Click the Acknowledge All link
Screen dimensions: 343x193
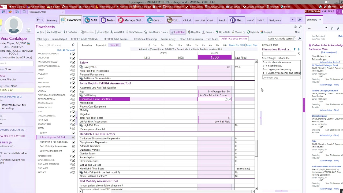pyautogui.click(x=329, y=53)
